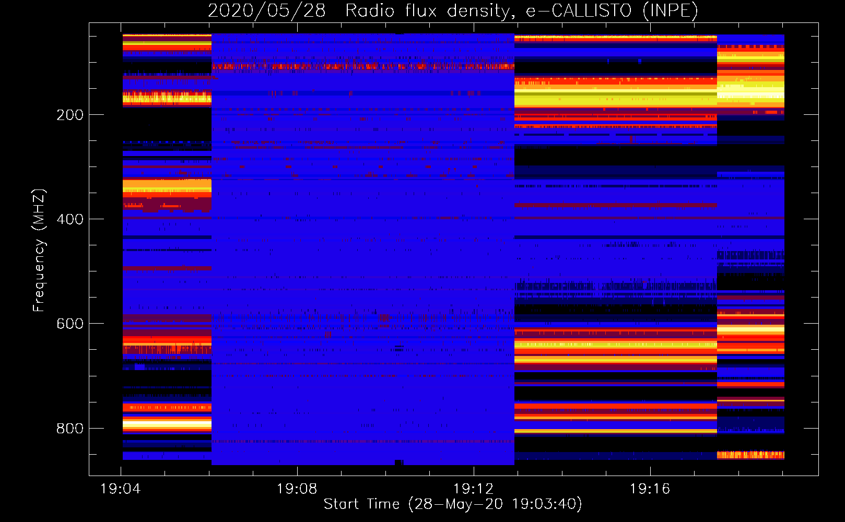
Task: Click the 200 frequency tick label
Action: [x=70, y=115]
